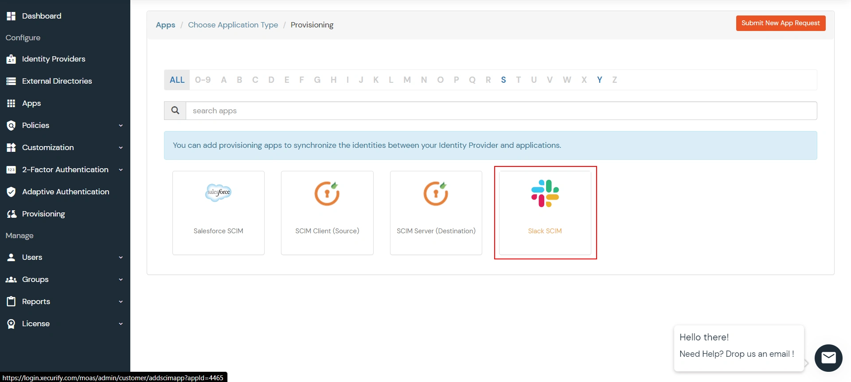Viewport: 851px width, 382px height.
Task: Filter apps by letter M
Action: coord(407,80)
